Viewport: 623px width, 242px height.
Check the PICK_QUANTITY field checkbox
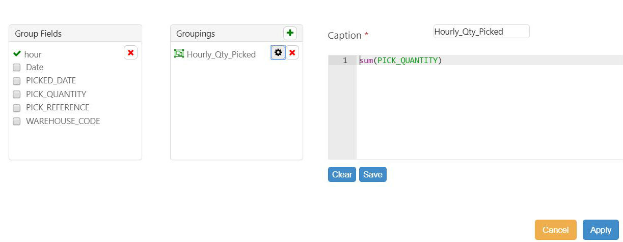click(x=17, y=95)
